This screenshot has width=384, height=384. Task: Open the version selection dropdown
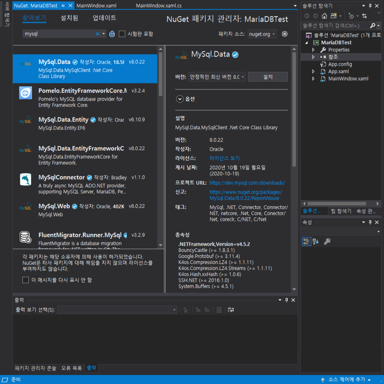[x=217, y=77]
